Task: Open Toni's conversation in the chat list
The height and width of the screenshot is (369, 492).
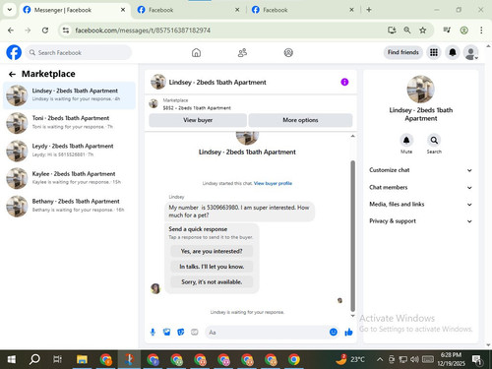Action: (69, 123)
